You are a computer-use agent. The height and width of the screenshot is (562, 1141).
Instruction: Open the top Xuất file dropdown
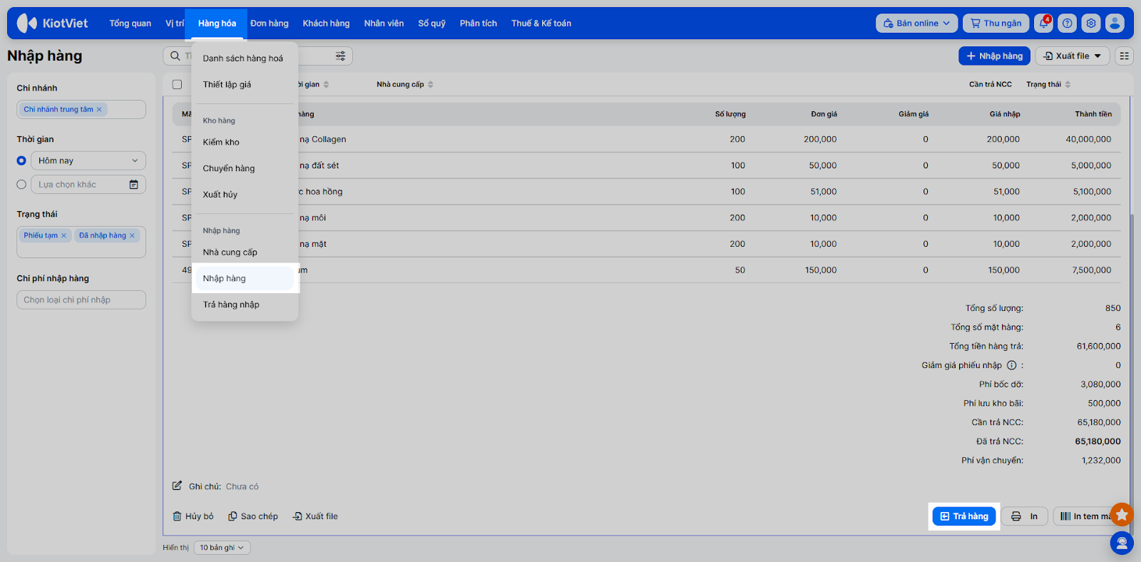pos(1073,56)
